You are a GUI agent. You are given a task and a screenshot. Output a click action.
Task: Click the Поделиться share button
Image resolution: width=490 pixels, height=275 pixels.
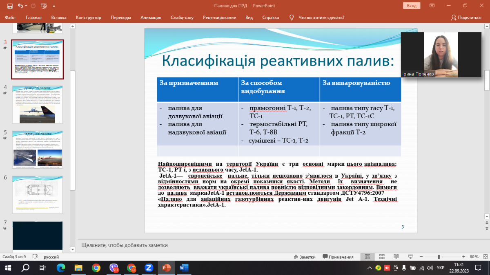466,18
